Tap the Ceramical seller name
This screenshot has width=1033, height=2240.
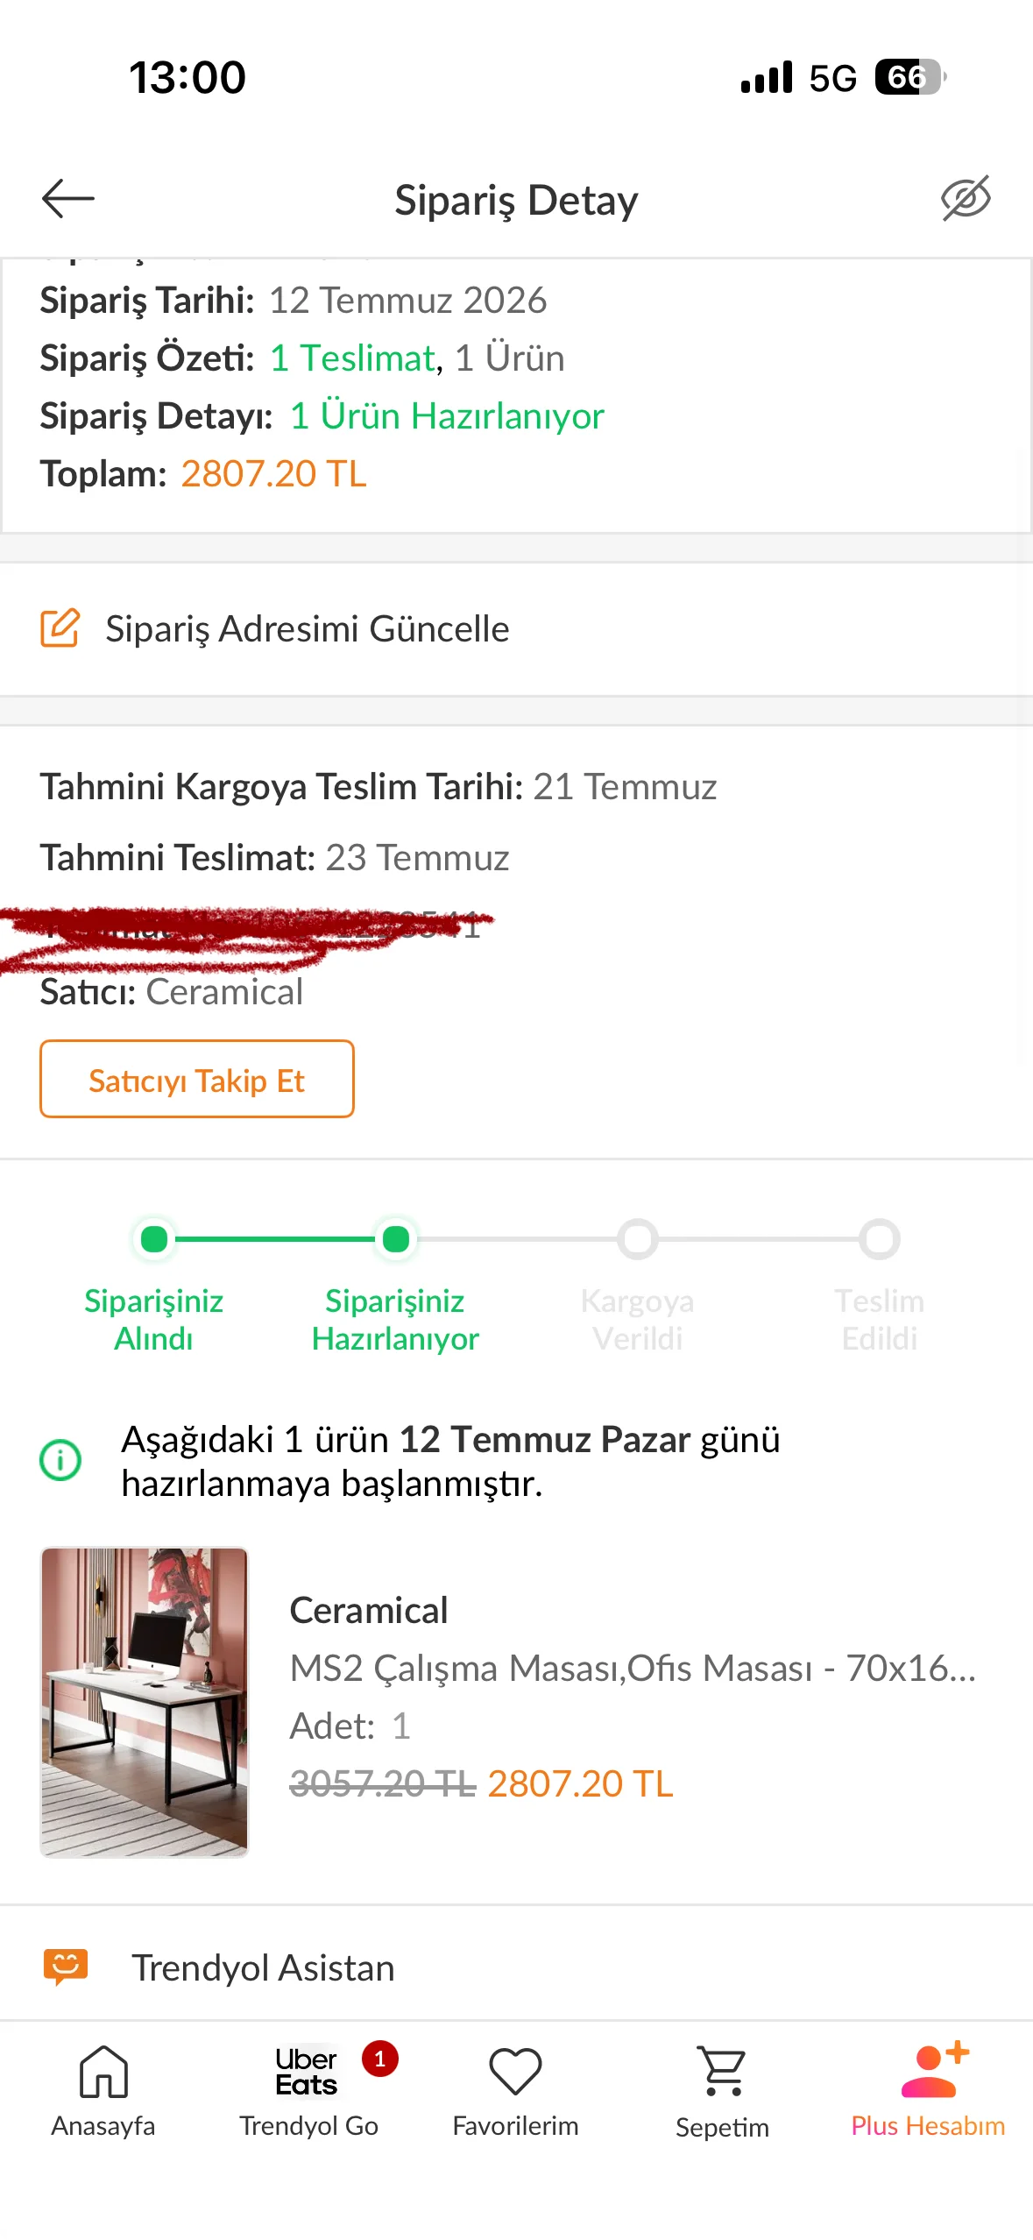click(224, 992)
